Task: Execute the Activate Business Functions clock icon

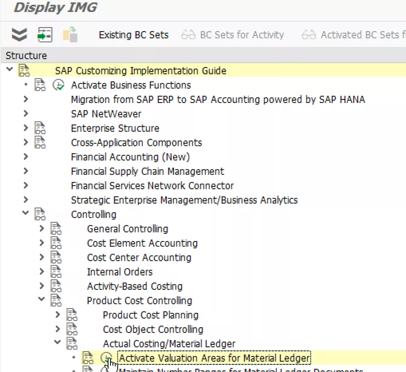Action: point(59,85)
